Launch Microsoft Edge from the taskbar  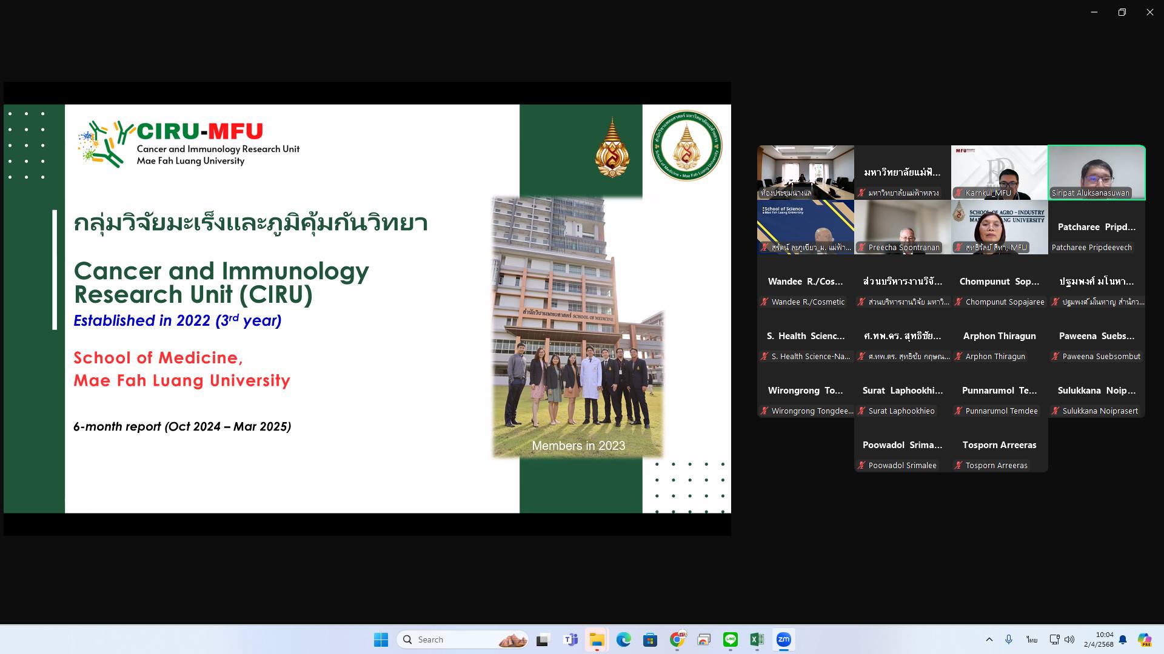coord(623,639)
